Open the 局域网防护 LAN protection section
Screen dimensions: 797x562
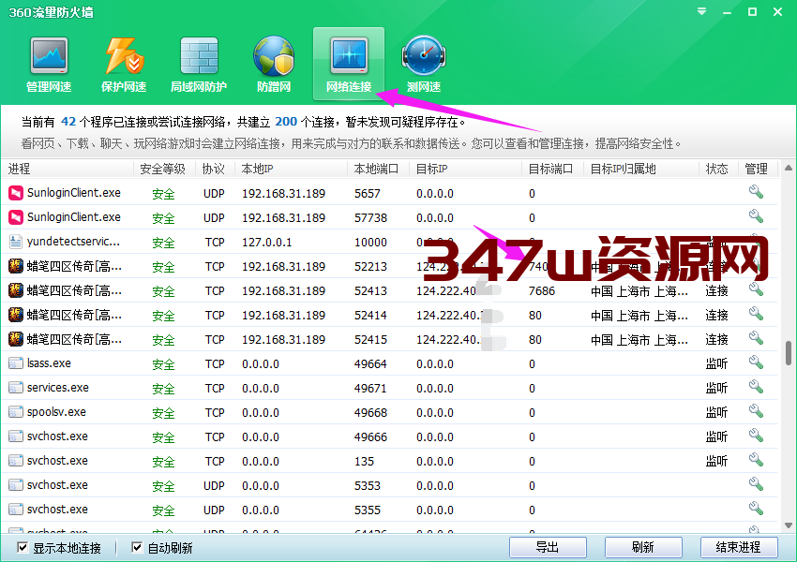click(199, 65)
